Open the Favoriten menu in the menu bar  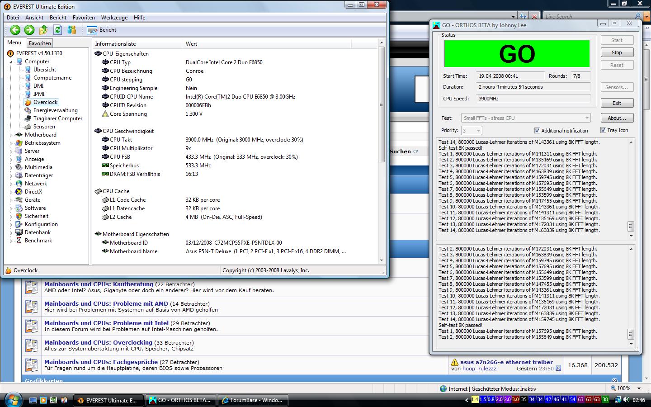pyautogui.click(x=84, y=18)
